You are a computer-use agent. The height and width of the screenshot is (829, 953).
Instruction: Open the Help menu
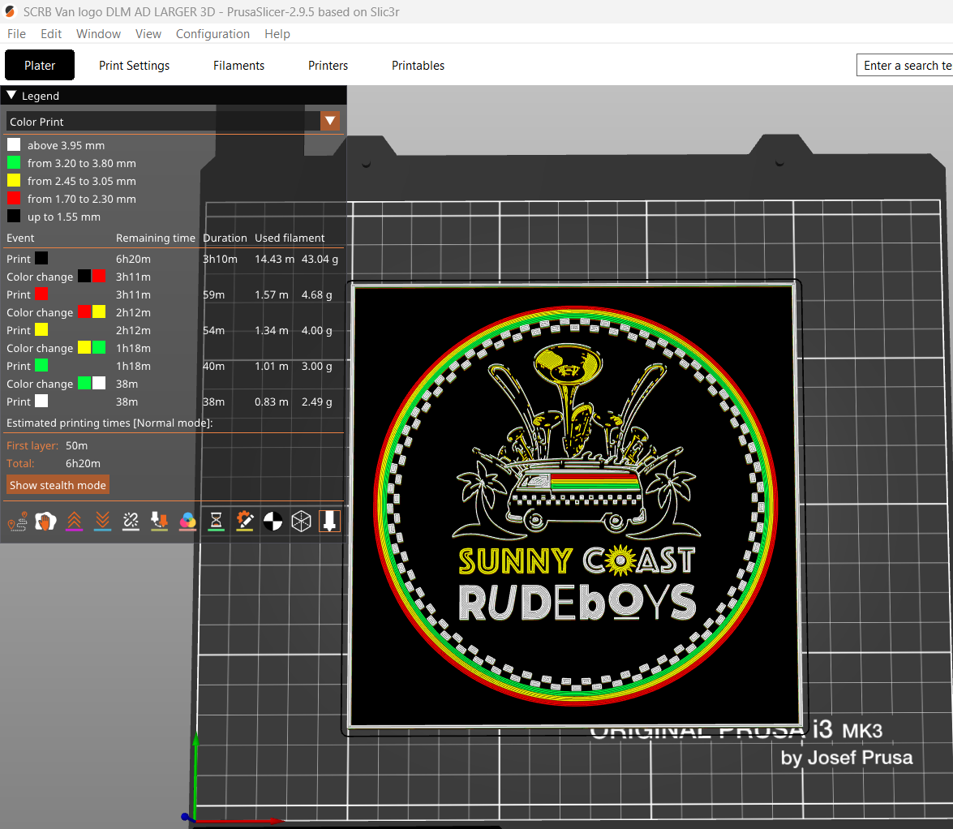point(277,34)
